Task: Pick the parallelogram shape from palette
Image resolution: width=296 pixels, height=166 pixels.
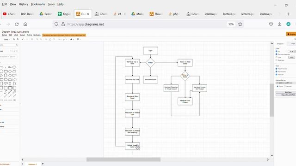Action: tap(14, 71)
